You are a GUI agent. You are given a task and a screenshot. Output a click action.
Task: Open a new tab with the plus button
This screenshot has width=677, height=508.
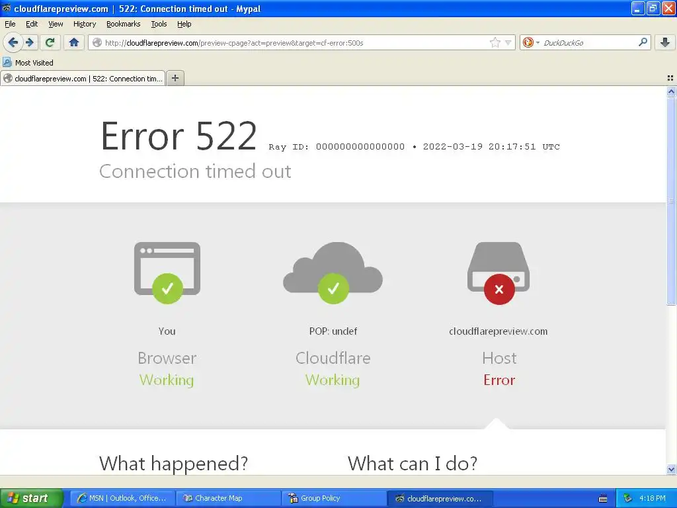coord(175,78)
